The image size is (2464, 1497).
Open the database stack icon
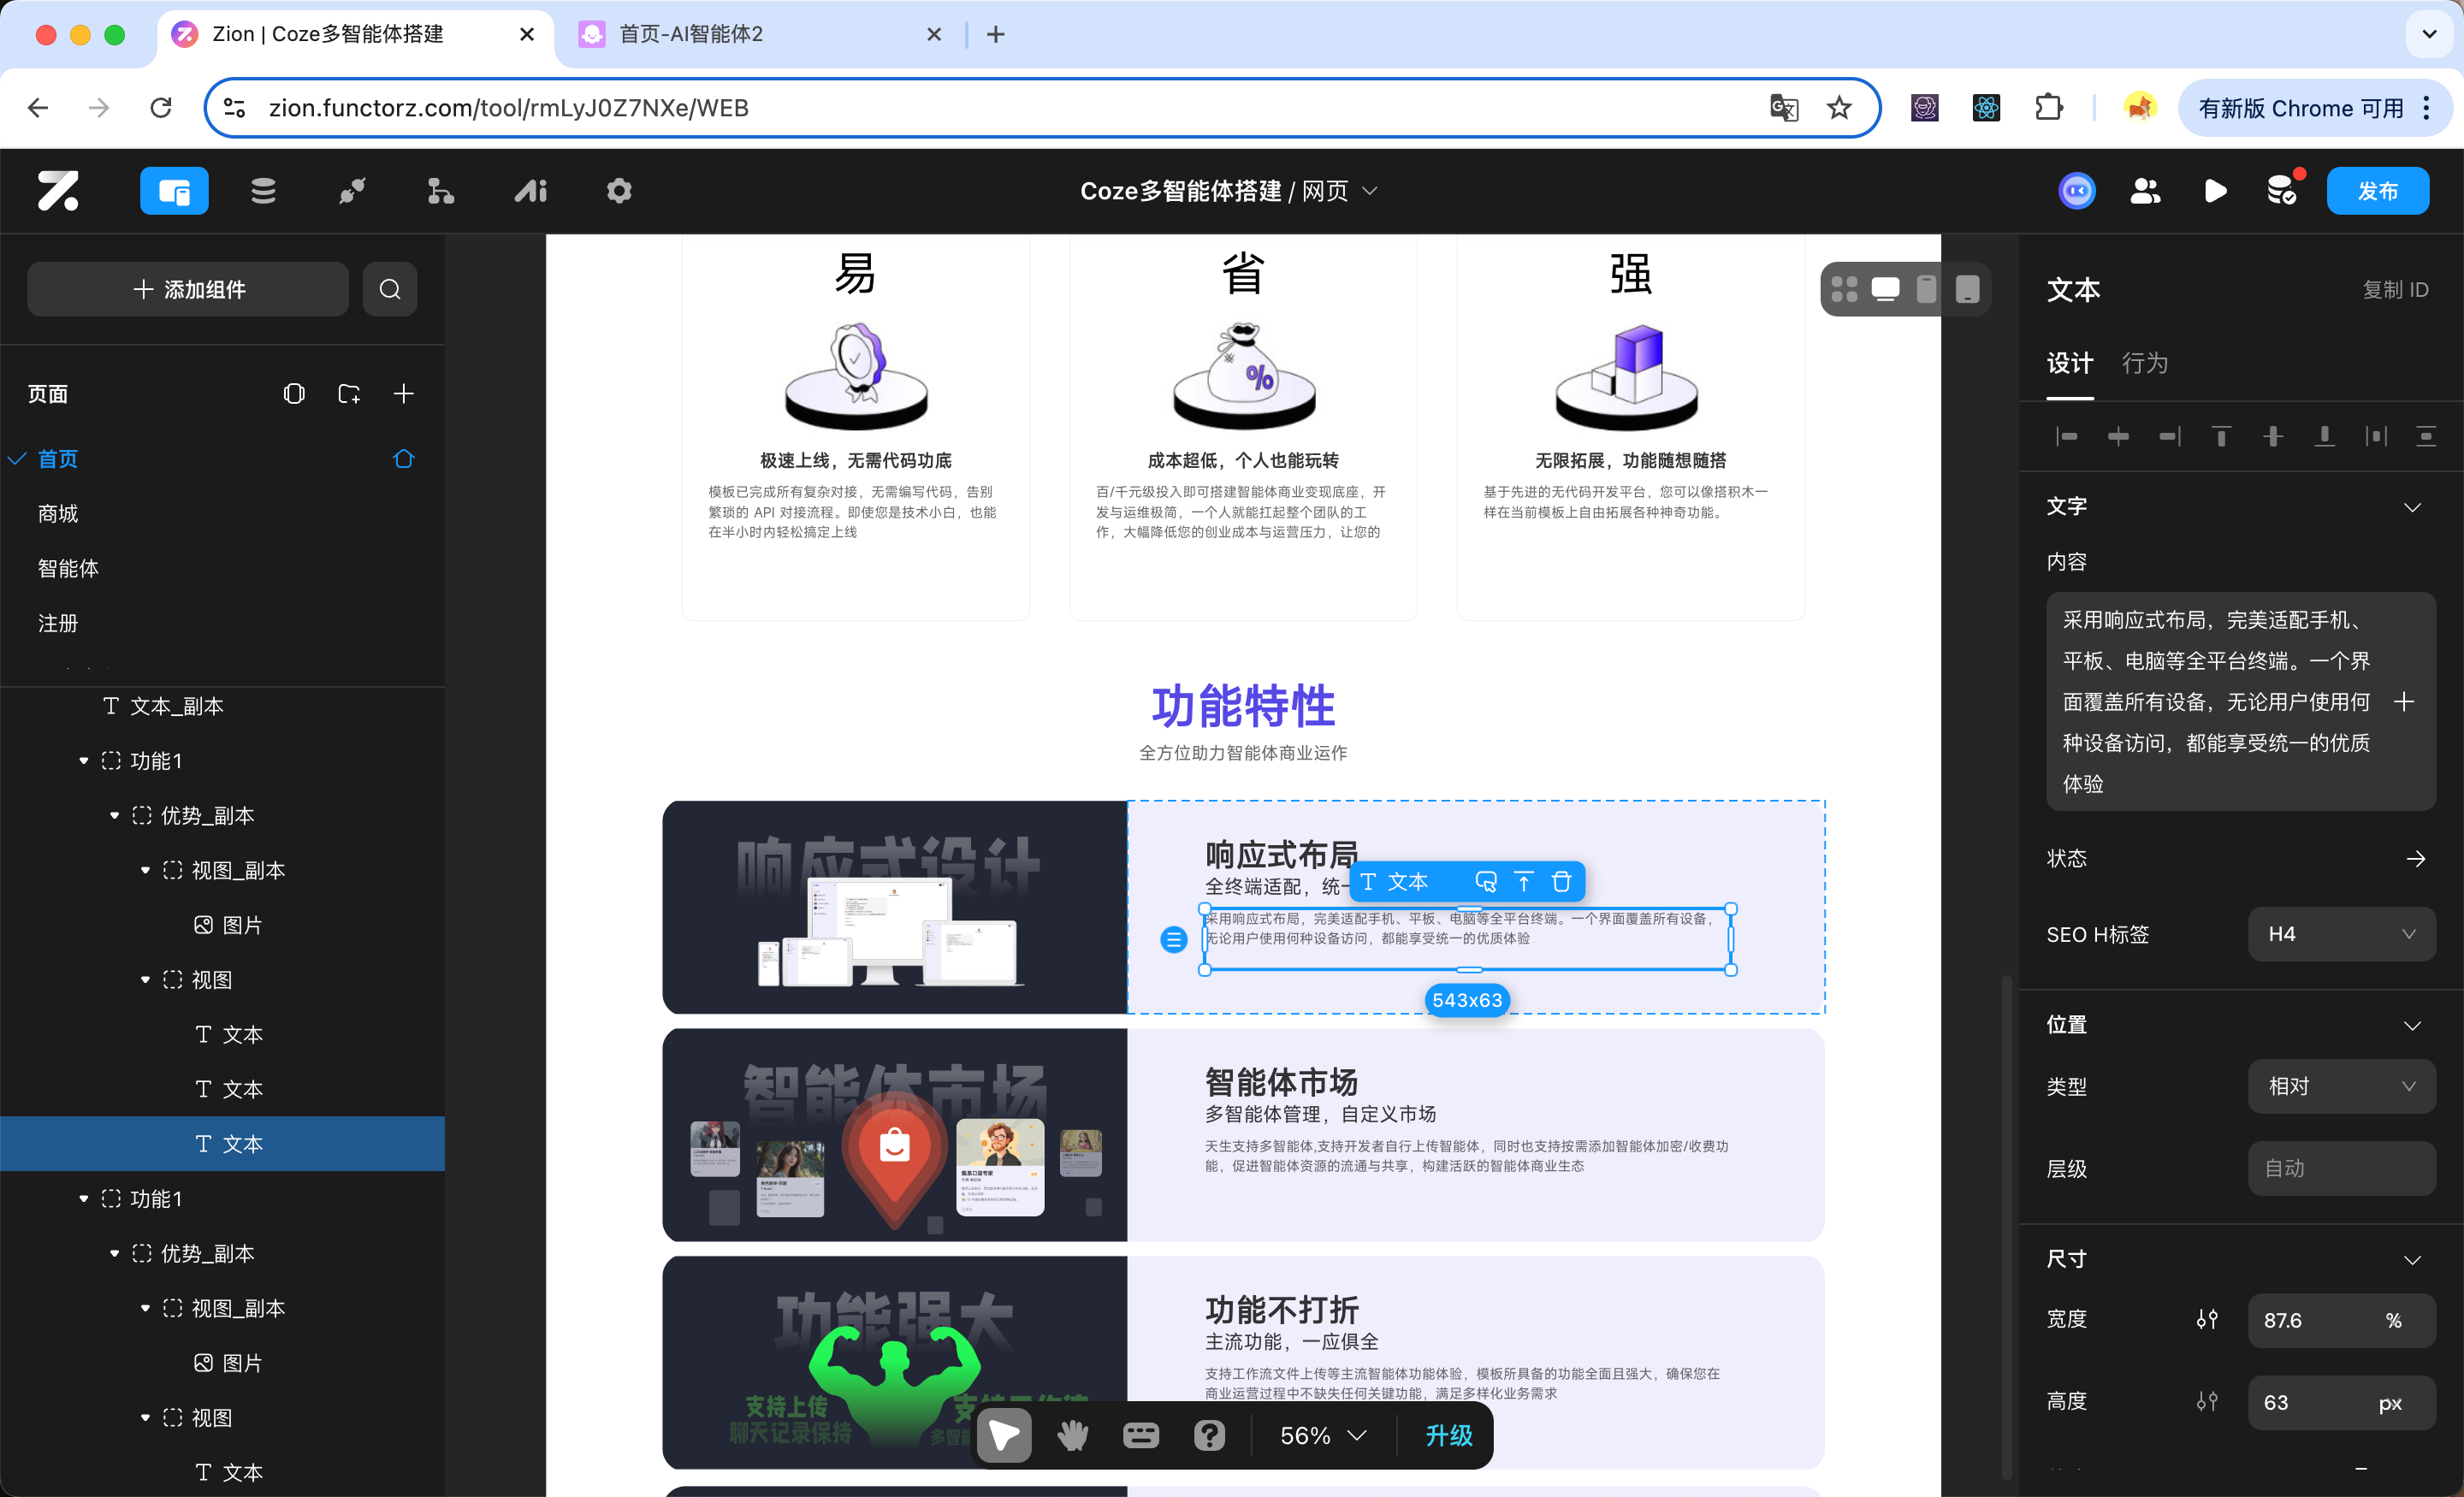coord(263,191)
